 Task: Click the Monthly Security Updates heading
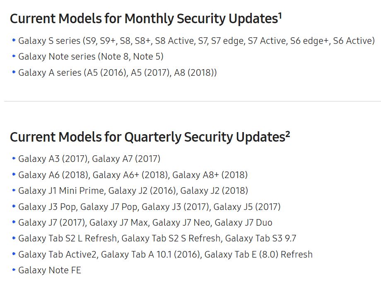[x=146, y=19]
